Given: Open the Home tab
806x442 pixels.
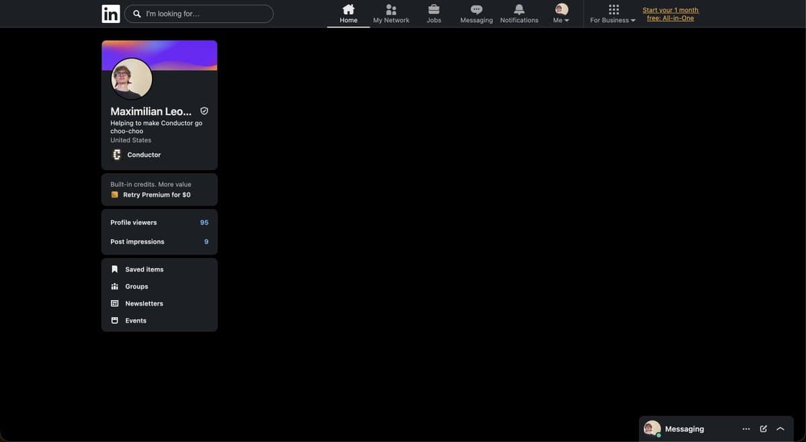Looking at the screenshot, I should [348, 14].
